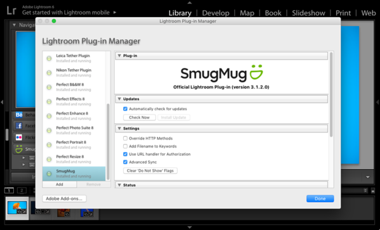Click the status dot beside SmugMug plug-in
This screenshot has height=230, width=380.
(49, 174)
